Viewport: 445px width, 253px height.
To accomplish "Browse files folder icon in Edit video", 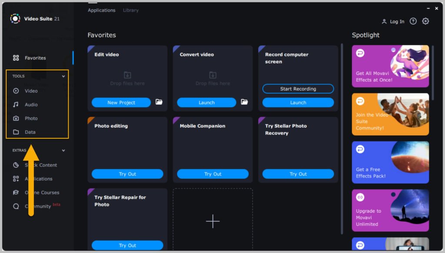I will pos(159,102).
